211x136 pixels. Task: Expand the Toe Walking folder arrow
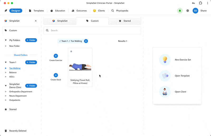coord(6,68)
